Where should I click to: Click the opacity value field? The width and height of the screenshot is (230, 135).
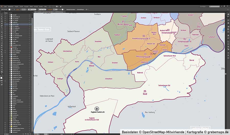pyautogui.click(x=55, y=9)
